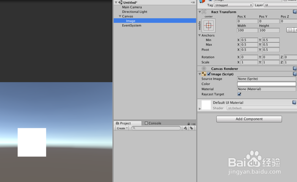Click Anchors Min X field
Image resolution: width=297 pixels, height=182 pixels.
point(249,40)
